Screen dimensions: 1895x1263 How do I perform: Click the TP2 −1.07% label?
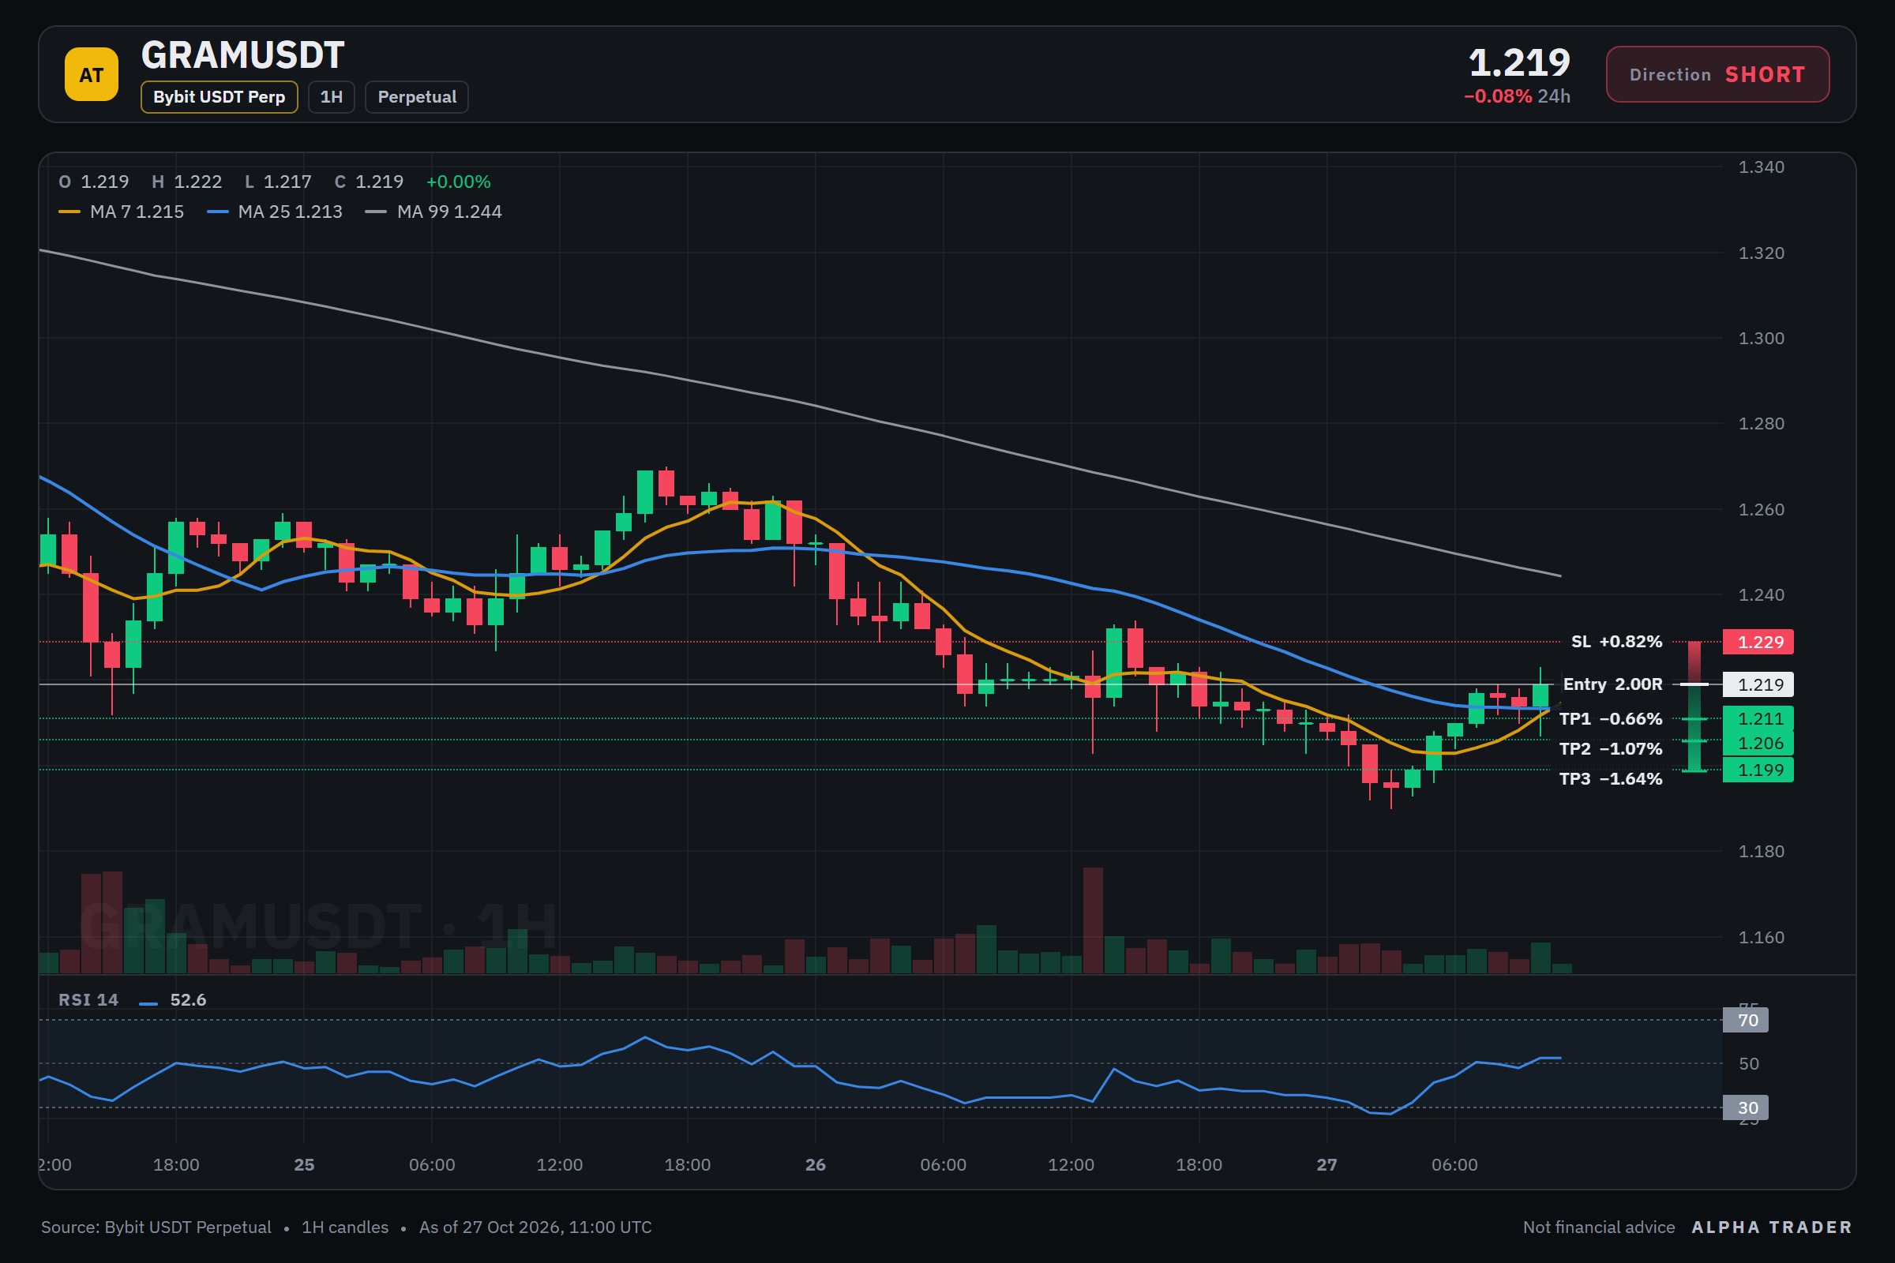tap(1611, 749)
